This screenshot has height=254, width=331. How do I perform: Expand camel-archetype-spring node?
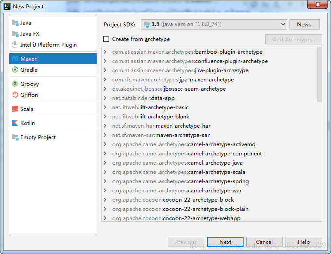tap(105, 181)
